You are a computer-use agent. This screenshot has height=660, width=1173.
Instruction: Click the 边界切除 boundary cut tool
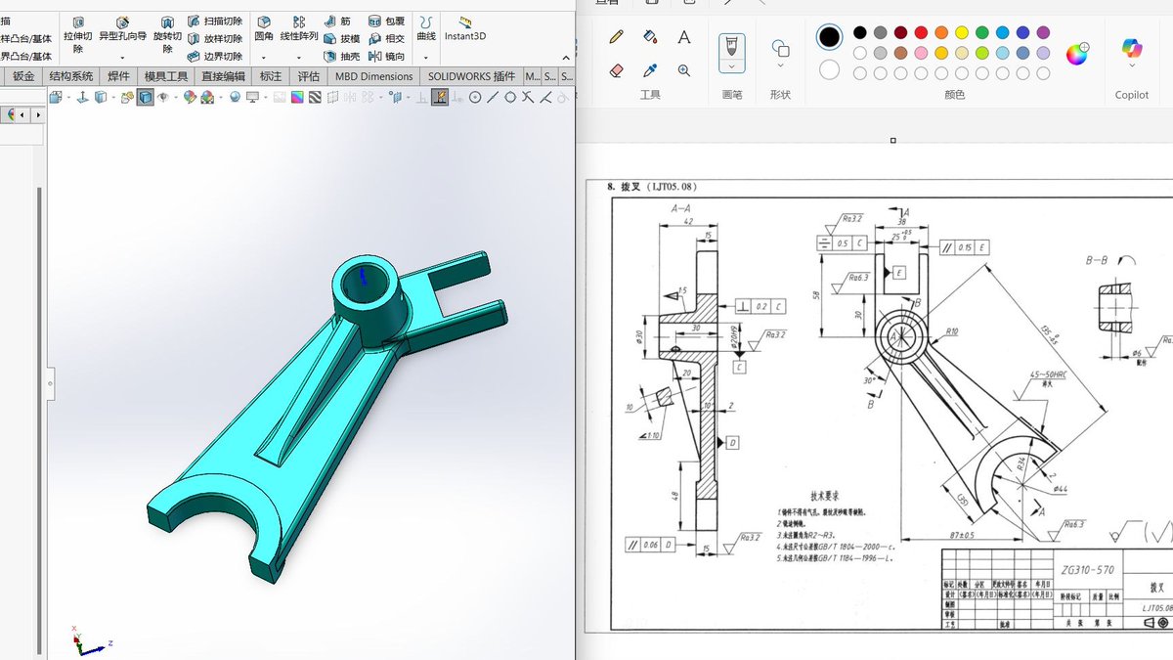point(214,56)
